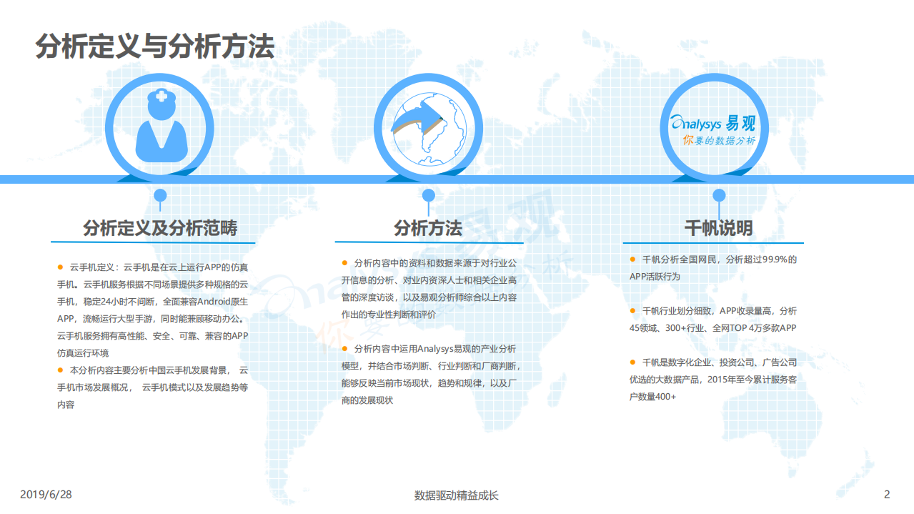Click the footer text 数据驱动精益成长

point(457,493)
